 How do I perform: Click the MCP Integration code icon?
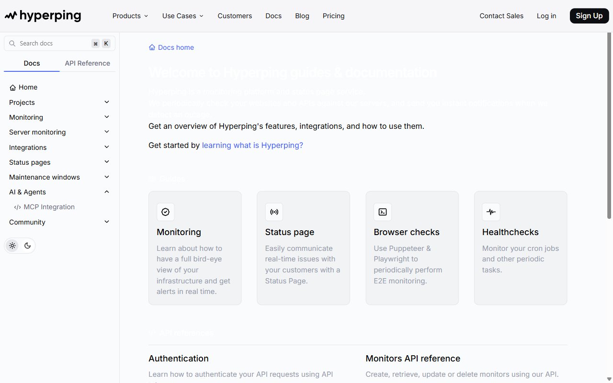(18, 207)
